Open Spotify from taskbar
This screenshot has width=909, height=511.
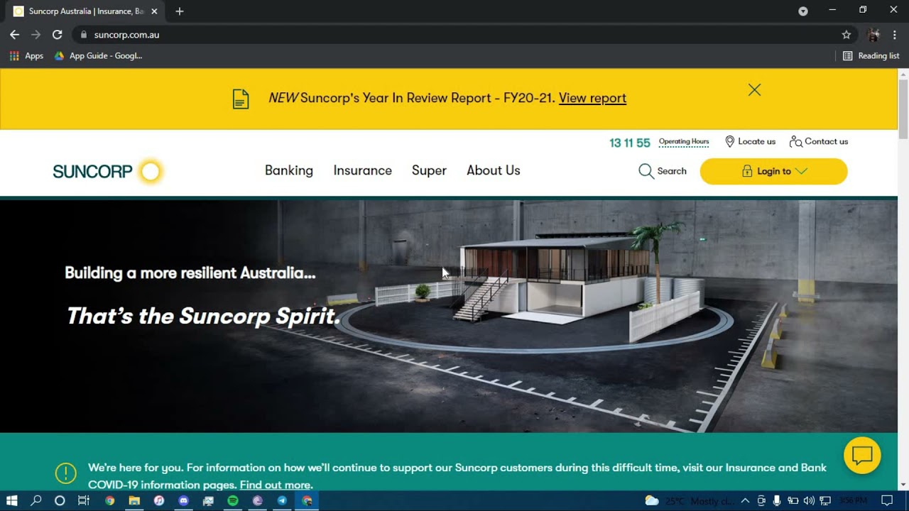[x=233, y=500]
